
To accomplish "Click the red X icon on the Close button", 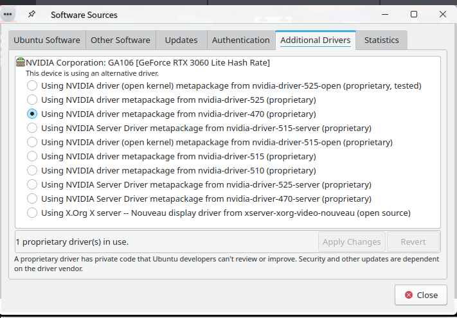I will point(409,295).
